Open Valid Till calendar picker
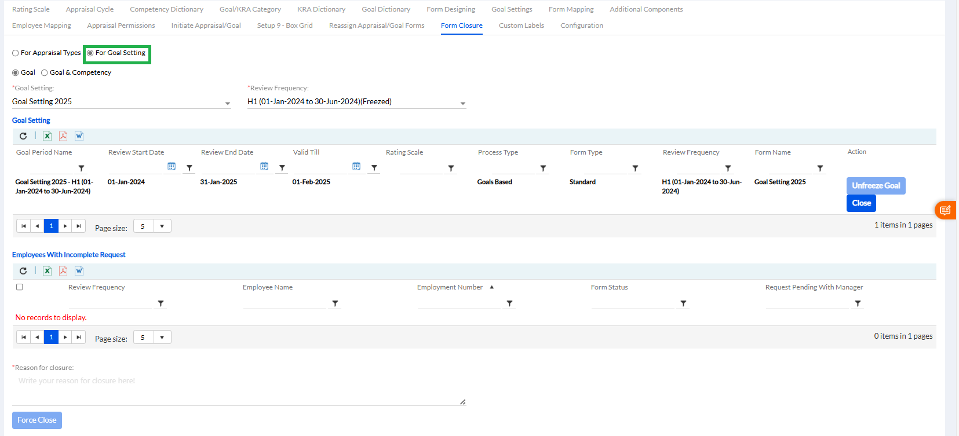The width and height of the screenshot is (959, 436). point(356,167)
